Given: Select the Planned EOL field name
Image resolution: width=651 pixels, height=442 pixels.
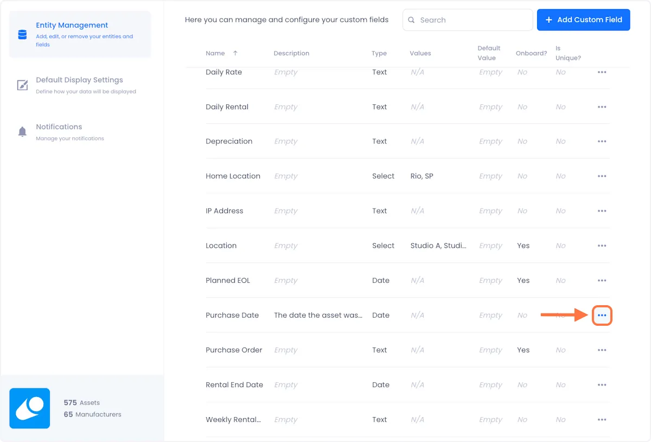Looking at the screenshot, I should [228, 280].
